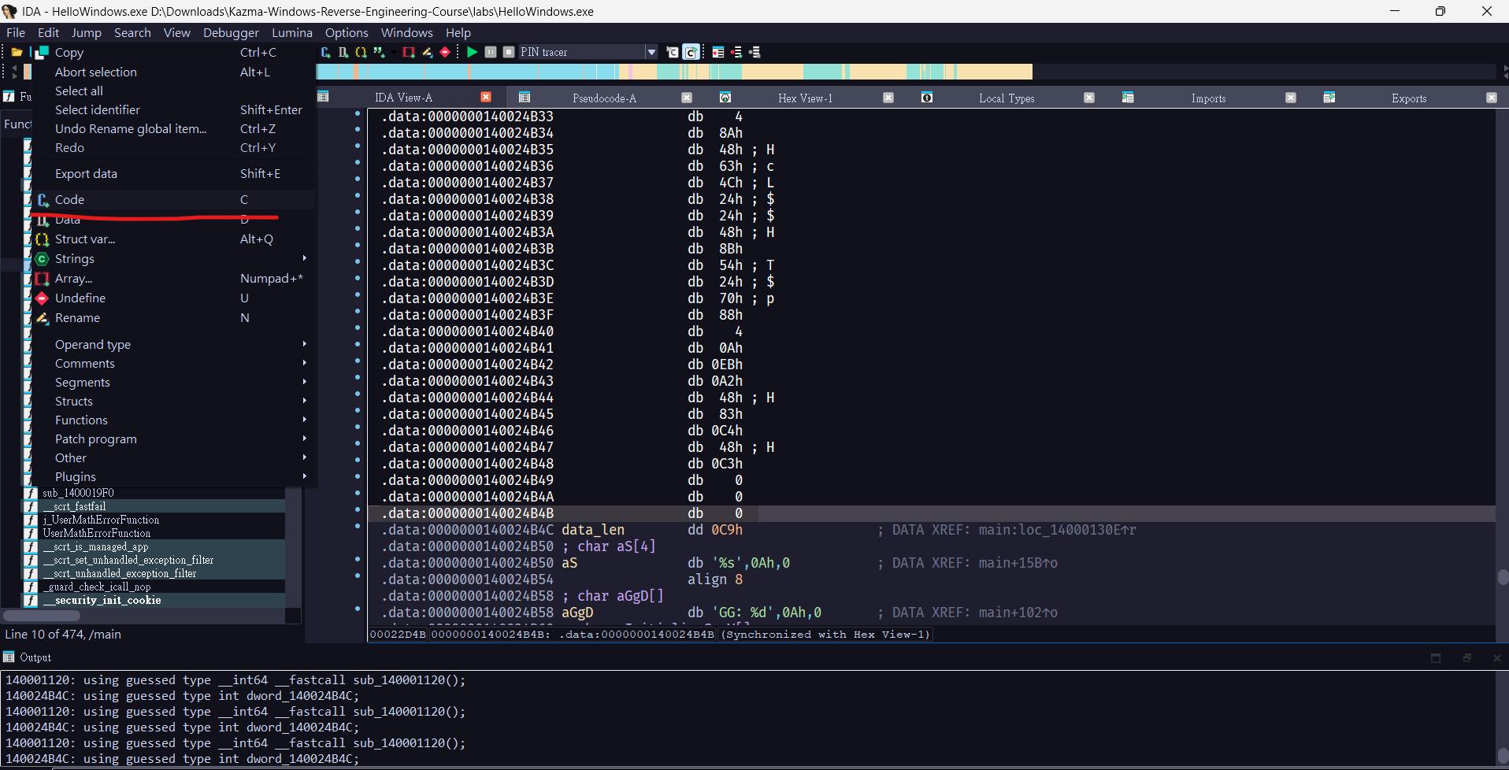This screenshot has width=1509, height=770.
Task: Open the Jump menu
Action: click(86, 32)
